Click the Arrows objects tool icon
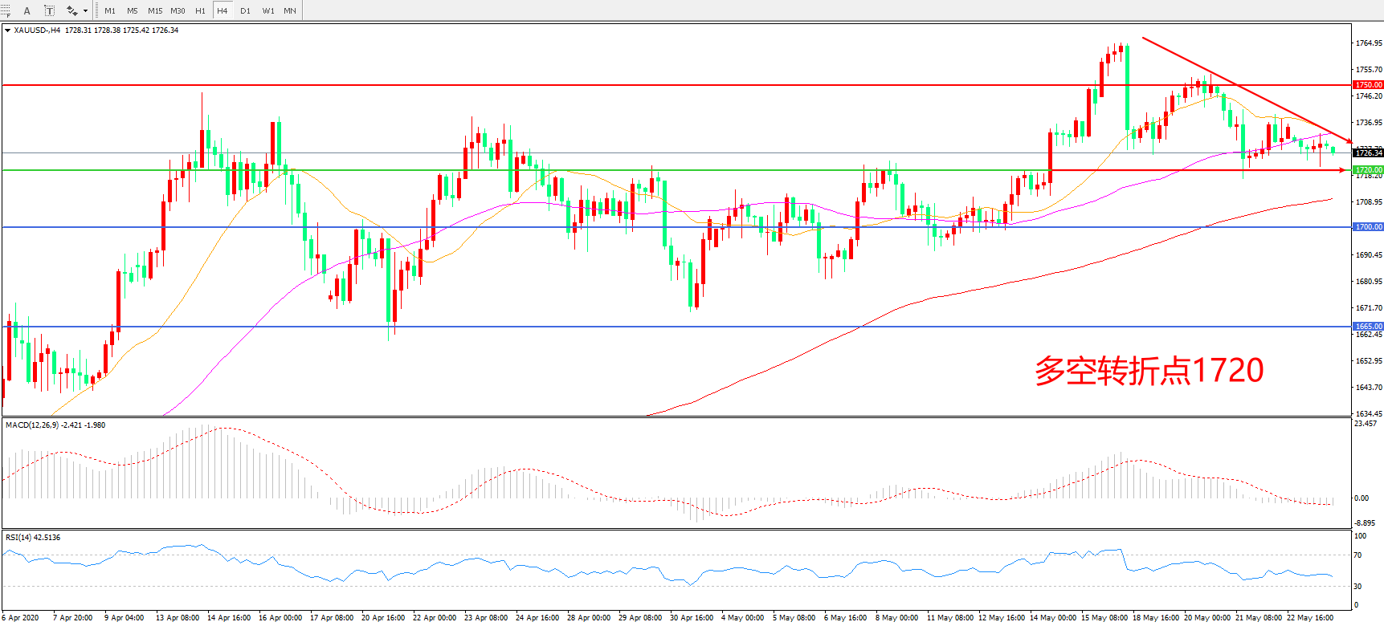Image resolution: width=1384 pixels, height=626 pixels. pyautogui.click(x=71, y=10)
